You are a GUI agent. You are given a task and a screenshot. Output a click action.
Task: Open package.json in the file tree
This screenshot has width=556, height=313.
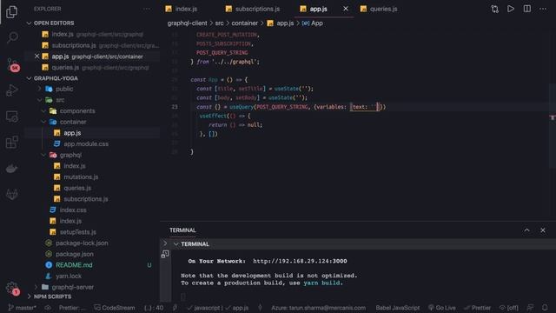tap(75, 254)
